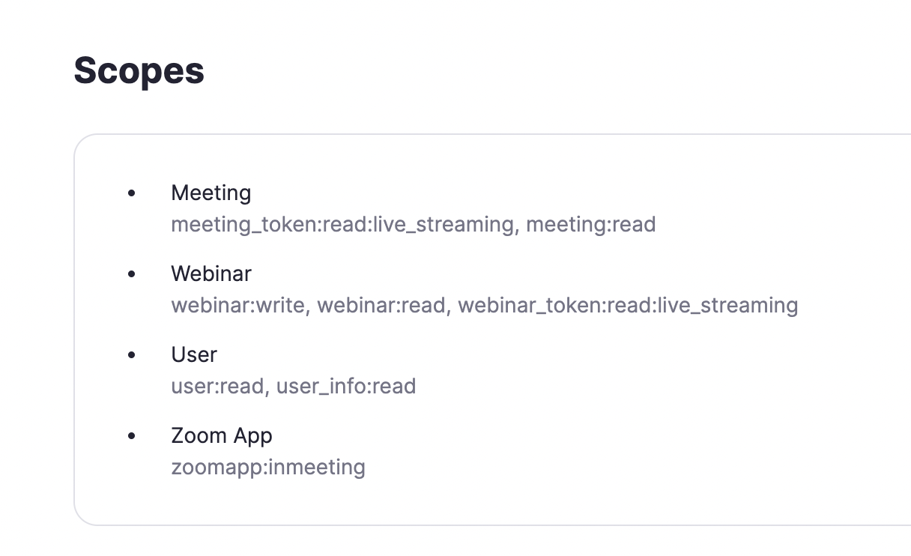
Task: Click the bullet point beside Webinar
Action: [x=132, y=274]
